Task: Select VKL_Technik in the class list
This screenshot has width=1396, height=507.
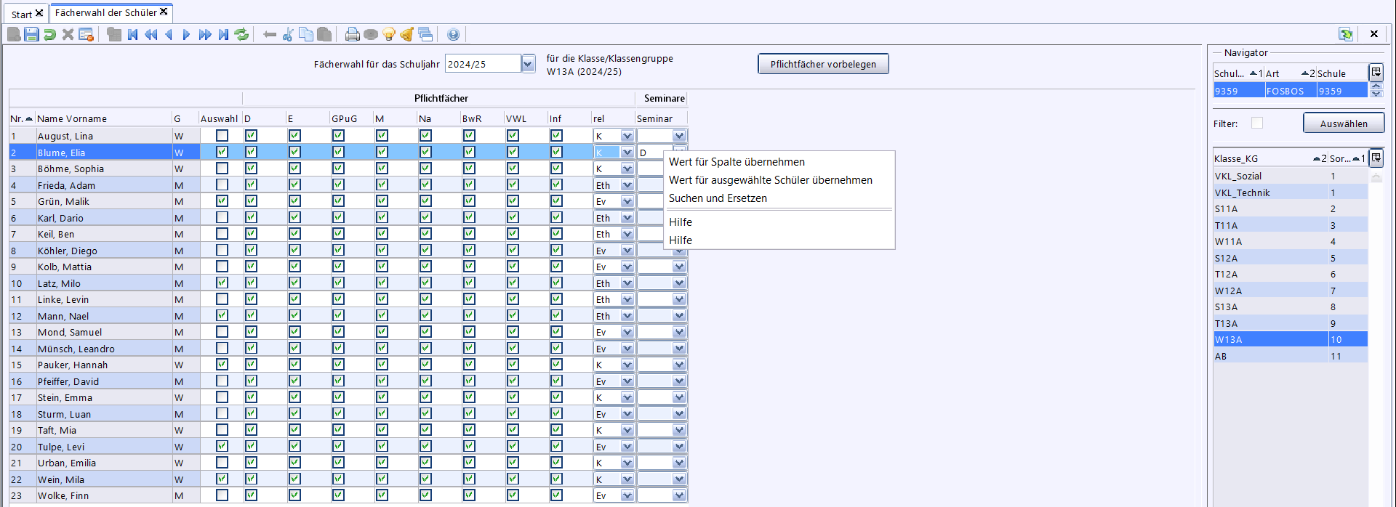Action: (1290, 192)
